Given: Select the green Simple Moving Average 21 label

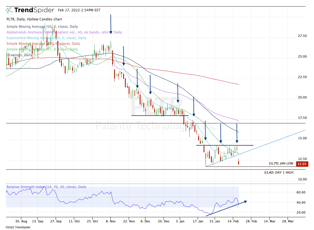Looking at the screenshot, I should pos(42,49).
